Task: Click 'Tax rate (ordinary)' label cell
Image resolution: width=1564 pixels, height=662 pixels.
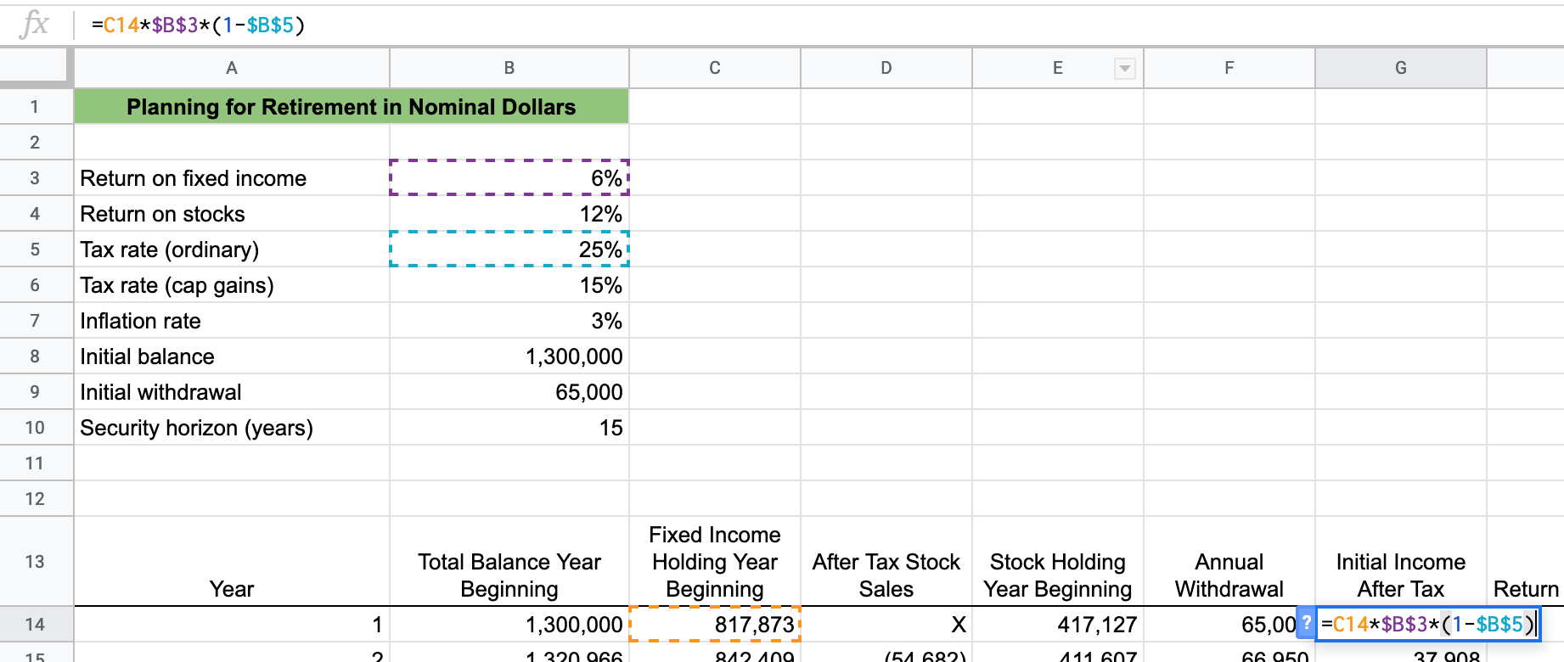Action: 232,250
